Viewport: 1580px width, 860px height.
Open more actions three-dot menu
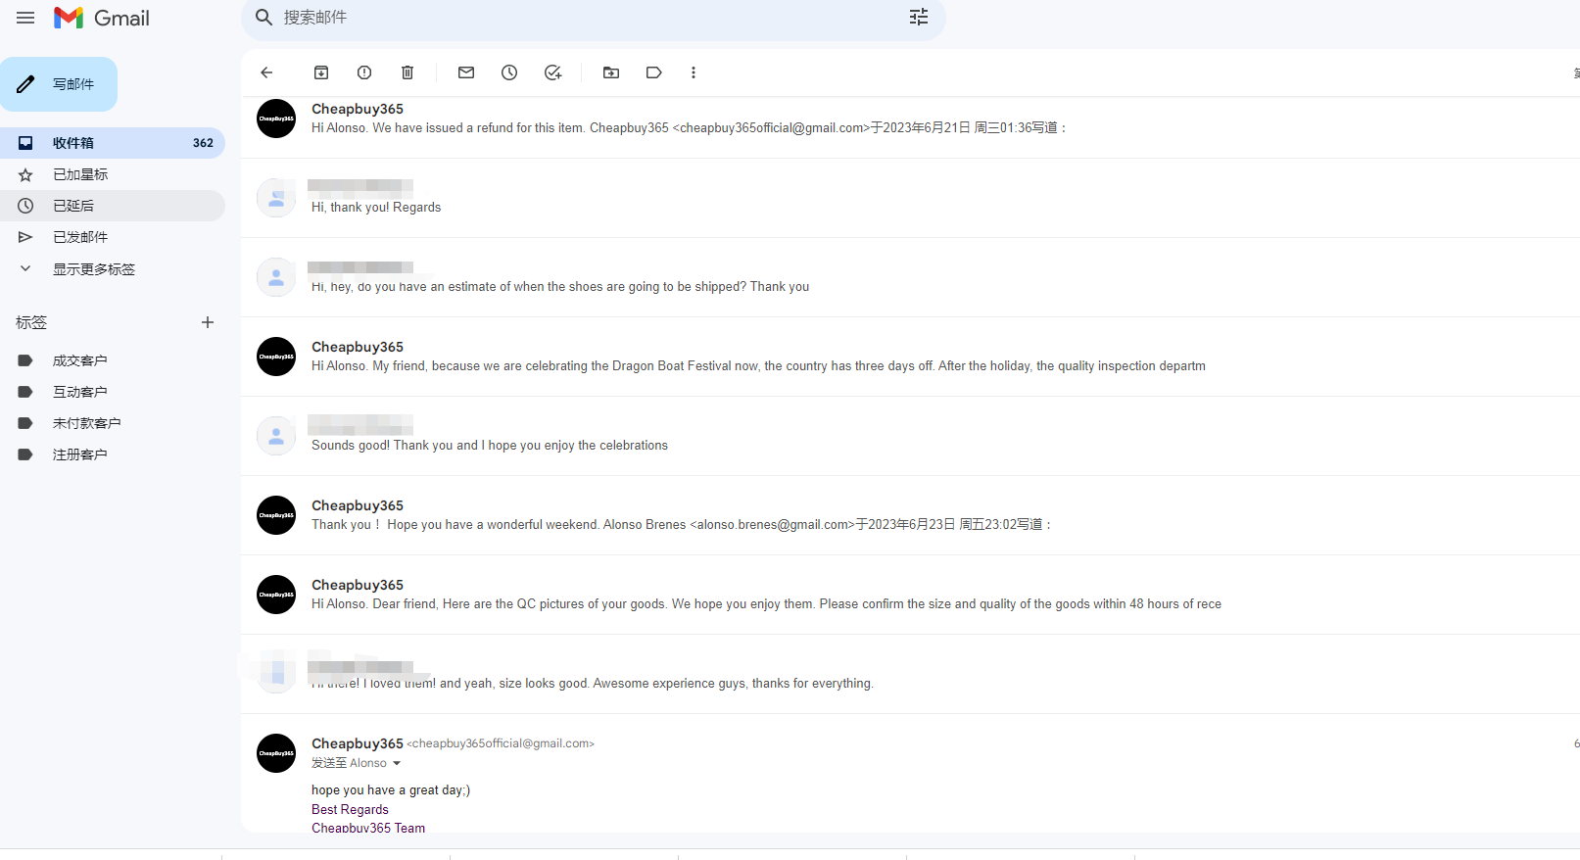[694, 72]
